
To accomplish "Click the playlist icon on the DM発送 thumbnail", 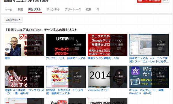I will tap(77, 80).
